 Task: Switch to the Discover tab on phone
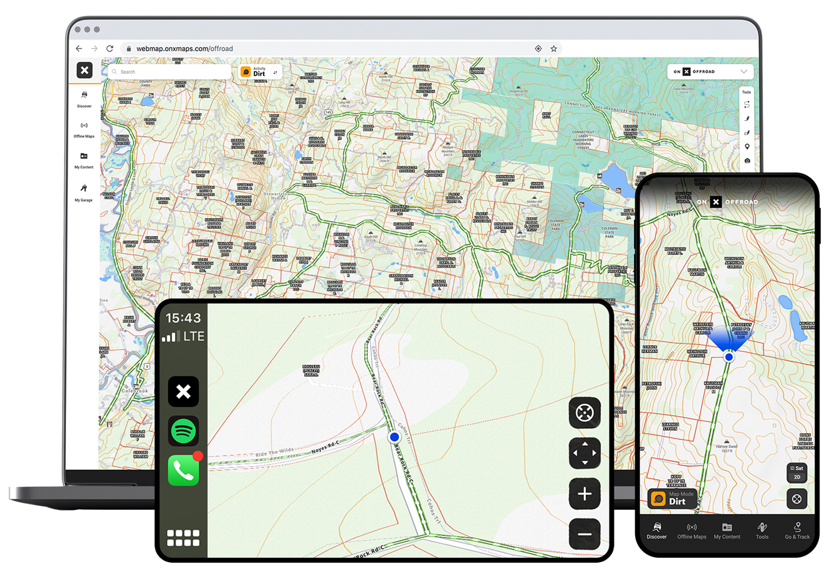[x=656, y=531]
